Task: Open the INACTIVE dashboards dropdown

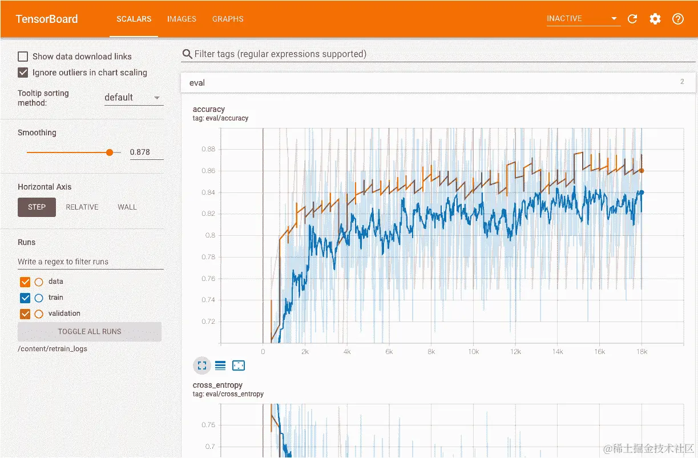Action: [x=583, y=19]
